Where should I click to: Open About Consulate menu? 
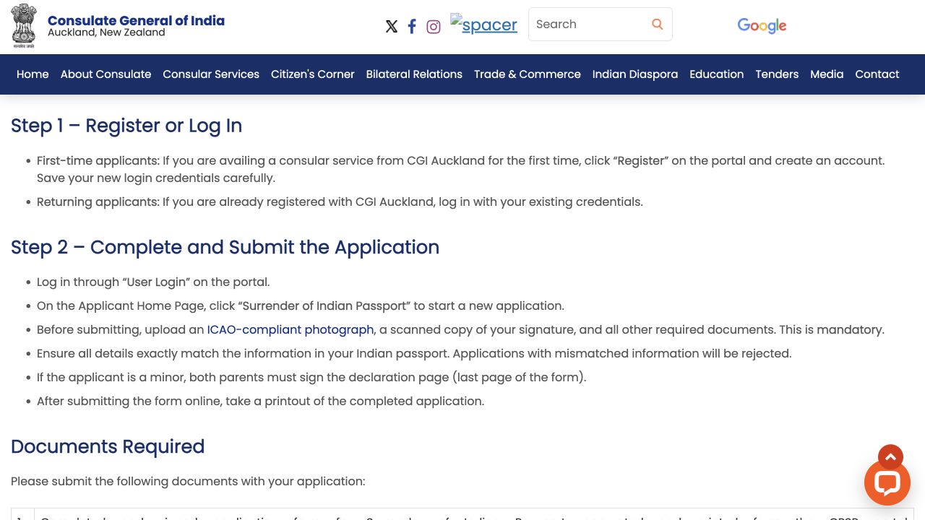[x=106, y=74]
